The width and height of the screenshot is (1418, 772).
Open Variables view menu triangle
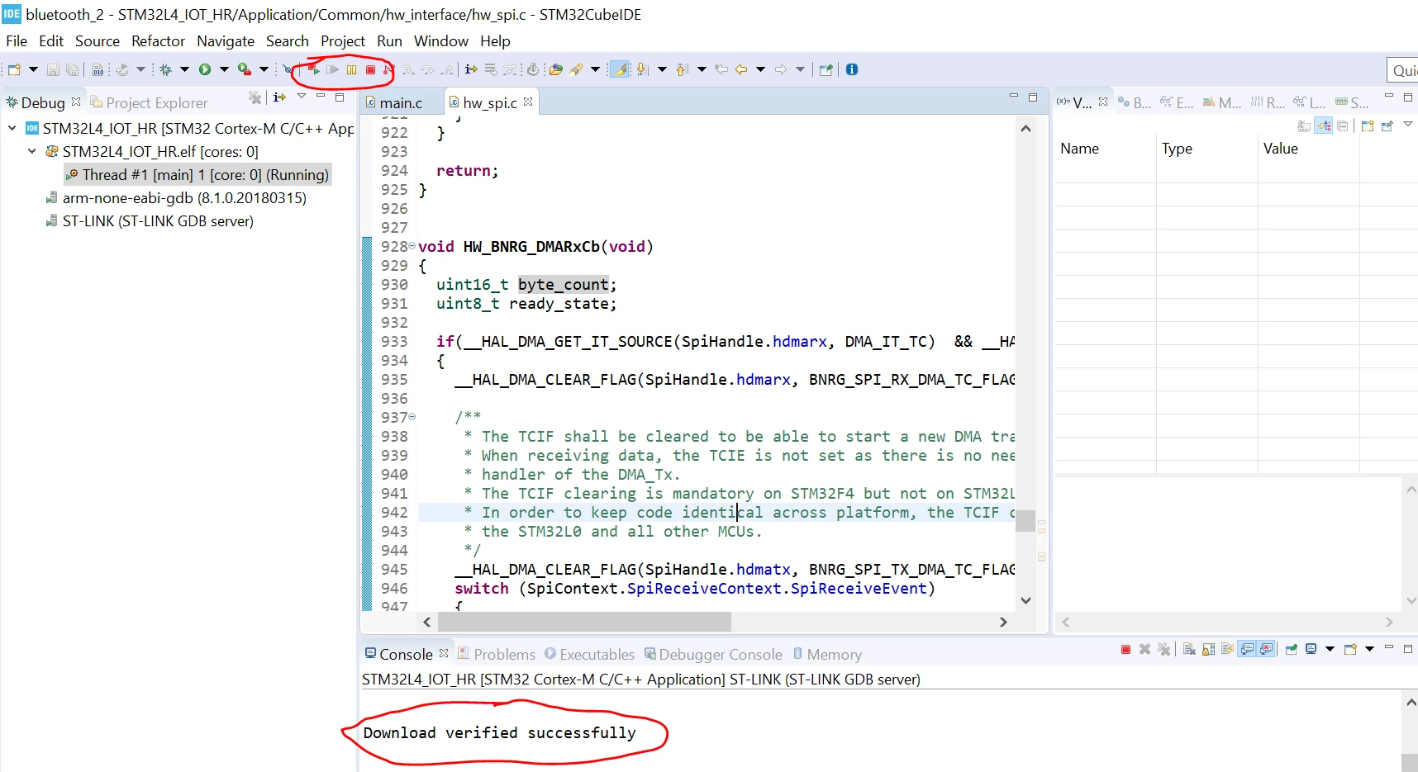(x=1408, y=125)
